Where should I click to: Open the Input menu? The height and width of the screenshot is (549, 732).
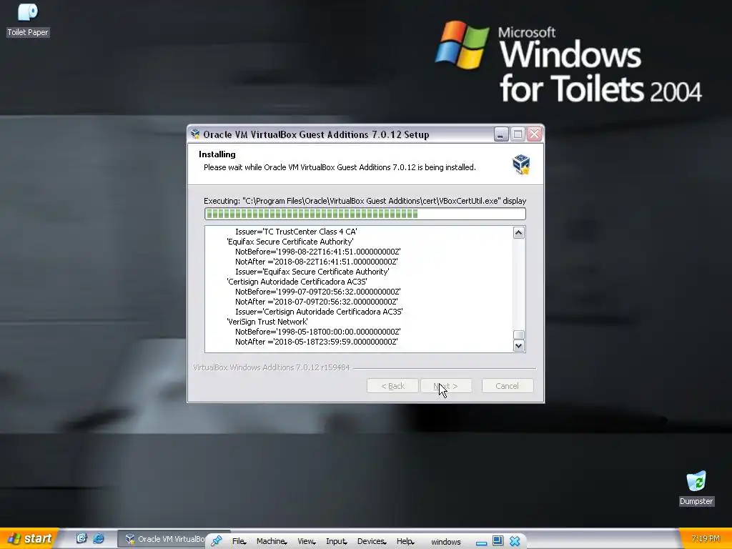(336, 542)
